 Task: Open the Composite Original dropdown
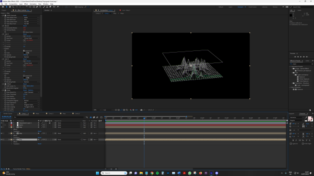click(31, 101)
